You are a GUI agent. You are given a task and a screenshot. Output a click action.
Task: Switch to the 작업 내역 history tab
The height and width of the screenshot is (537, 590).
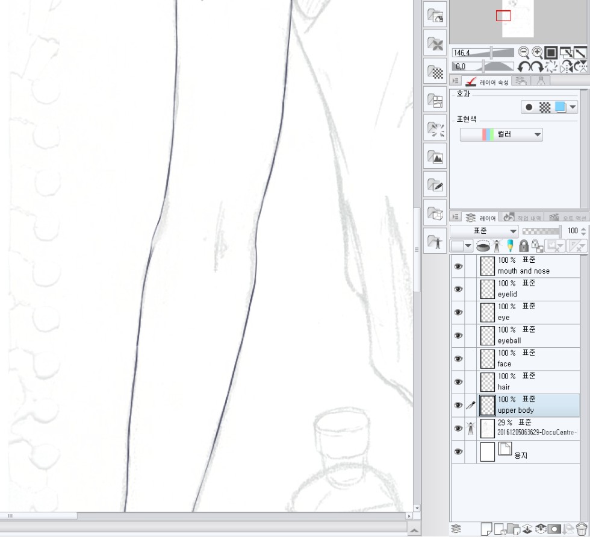521,218
